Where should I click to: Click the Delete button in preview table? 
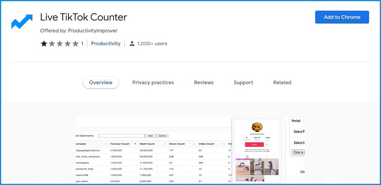[162, 136]
